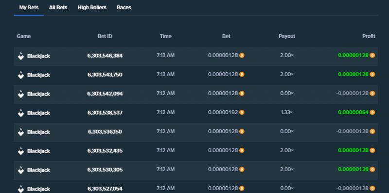Click 7:13 AM time of bet 6,303,543,750

click(165, 75)
